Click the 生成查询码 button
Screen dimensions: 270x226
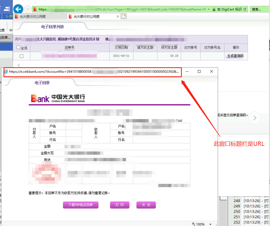click(x=235, y=56)
